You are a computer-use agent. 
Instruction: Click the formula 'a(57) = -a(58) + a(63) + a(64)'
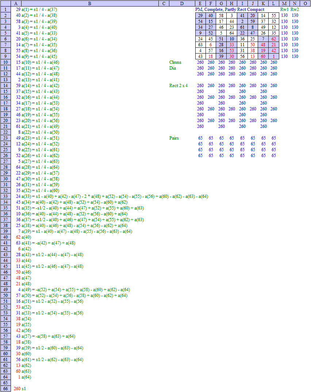click(48, 336)
